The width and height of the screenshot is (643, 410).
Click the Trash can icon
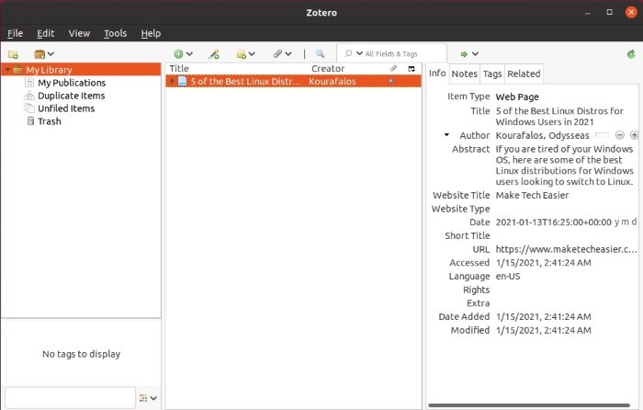[30, 121]
